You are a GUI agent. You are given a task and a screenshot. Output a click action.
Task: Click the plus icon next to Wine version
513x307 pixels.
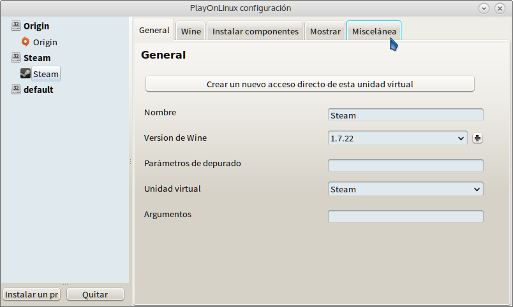477,138
